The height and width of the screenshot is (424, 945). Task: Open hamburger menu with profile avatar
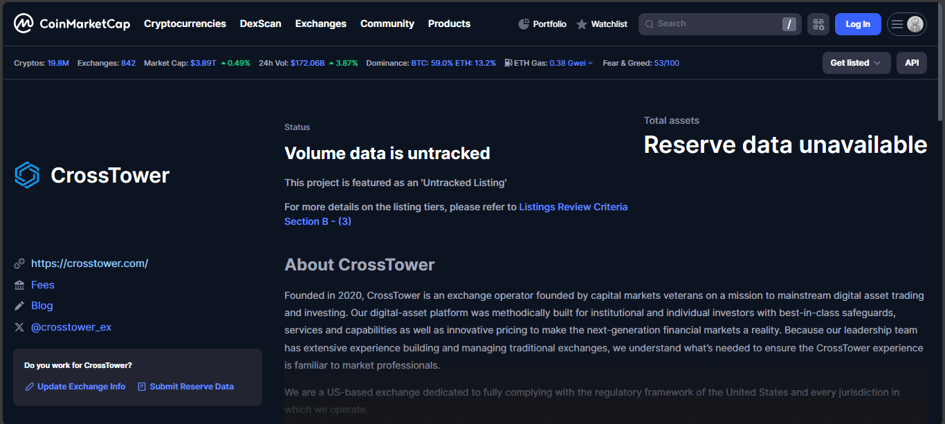pyautogui.click(x=907, y=24)
